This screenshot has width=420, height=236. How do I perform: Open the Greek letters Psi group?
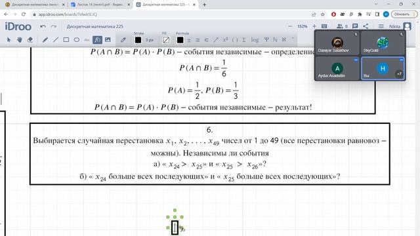coord(266,39)
